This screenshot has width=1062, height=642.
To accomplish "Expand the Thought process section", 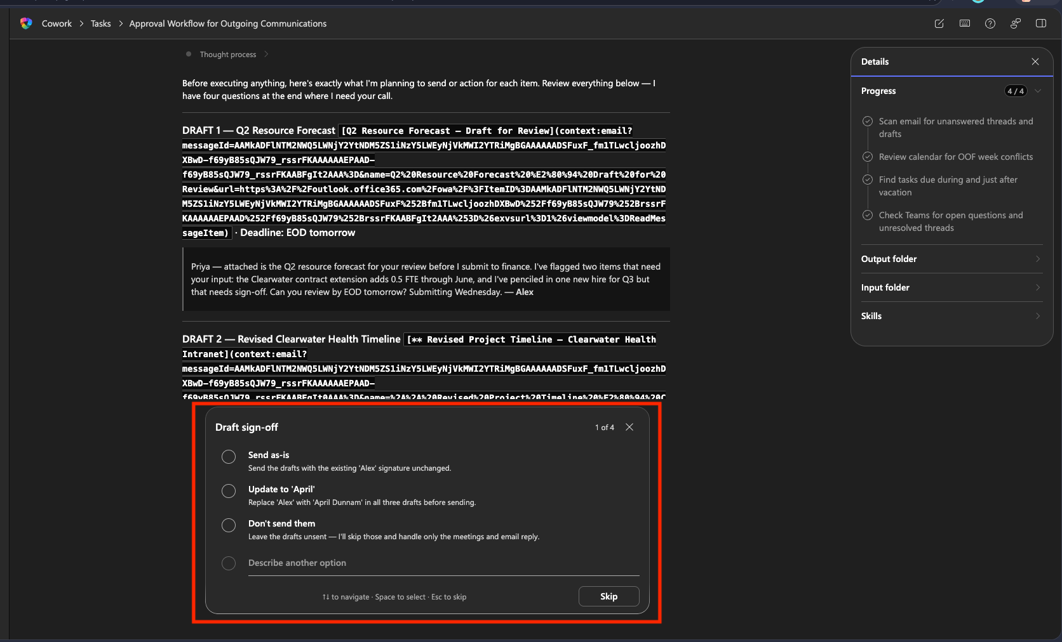I will click(228, 55).
